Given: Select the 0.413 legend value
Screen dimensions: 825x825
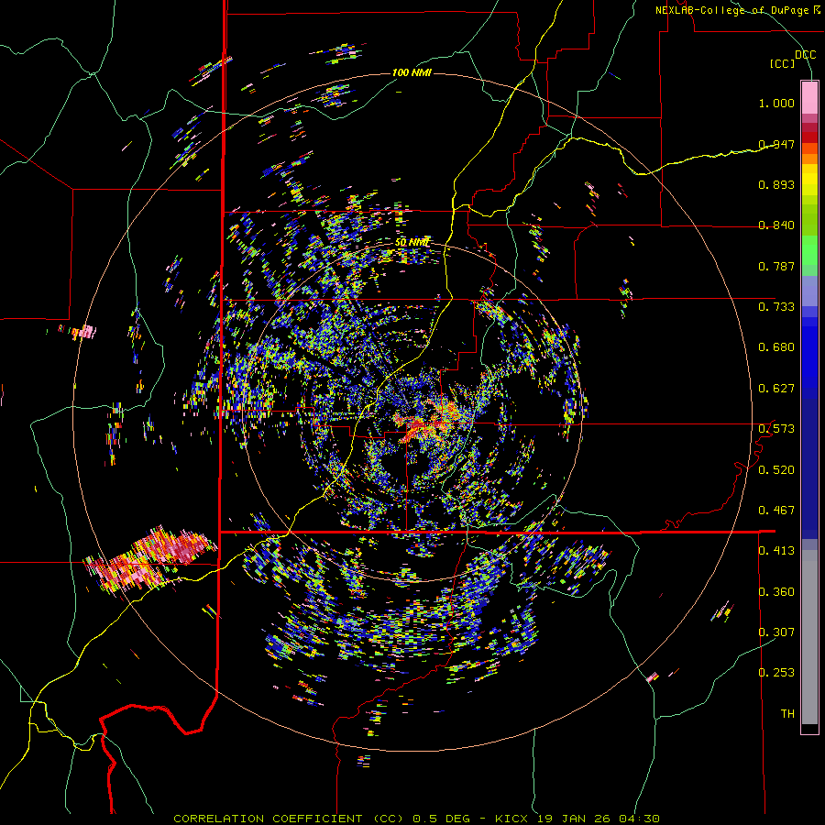Looking at the screenshot, I should [x=776, y=551].
